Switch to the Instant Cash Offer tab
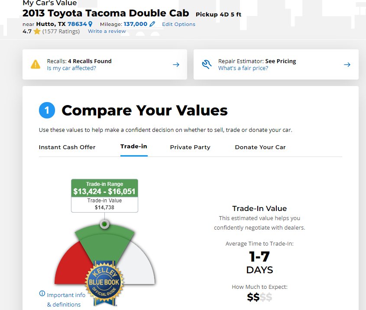Screen dimensions: 366x310 click(67, 147)
